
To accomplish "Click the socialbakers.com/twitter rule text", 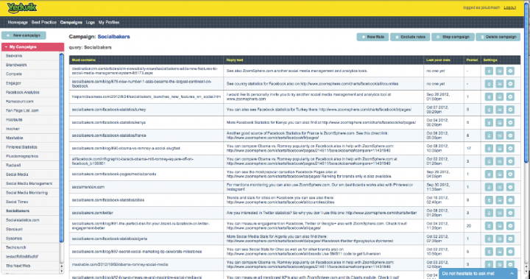I will (x=92, y=213).
